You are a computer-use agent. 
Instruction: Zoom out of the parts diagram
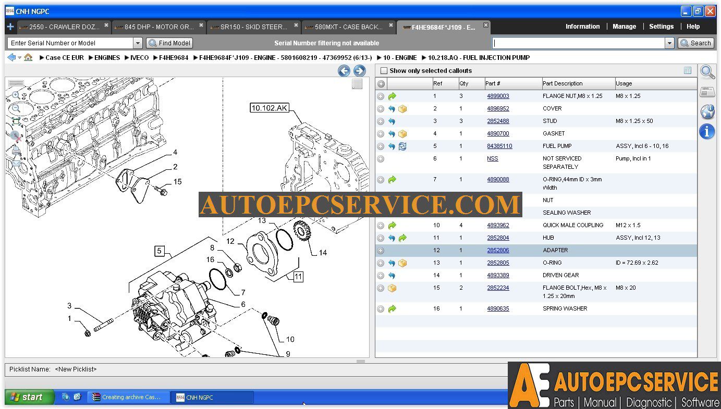click(x=16, y=108)
